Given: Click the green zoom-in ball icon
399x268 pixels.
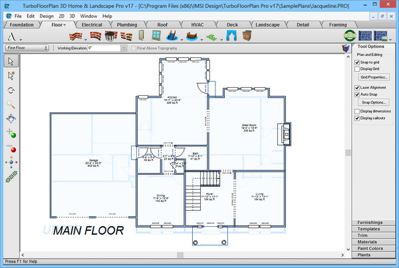Looking at the screenshot, I should point(12,135).
